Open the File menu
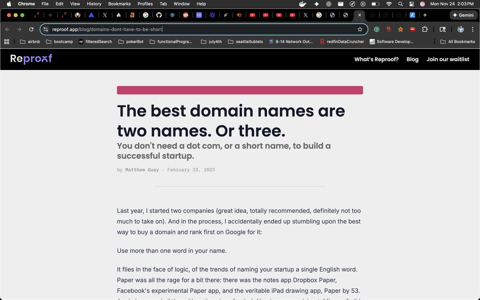This screenshot has width=480, height=300. coord(45,4)
